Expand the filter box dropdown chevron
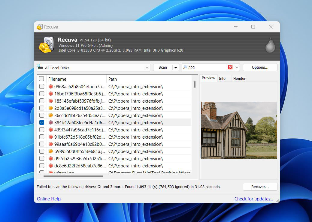 coord(237,67)
